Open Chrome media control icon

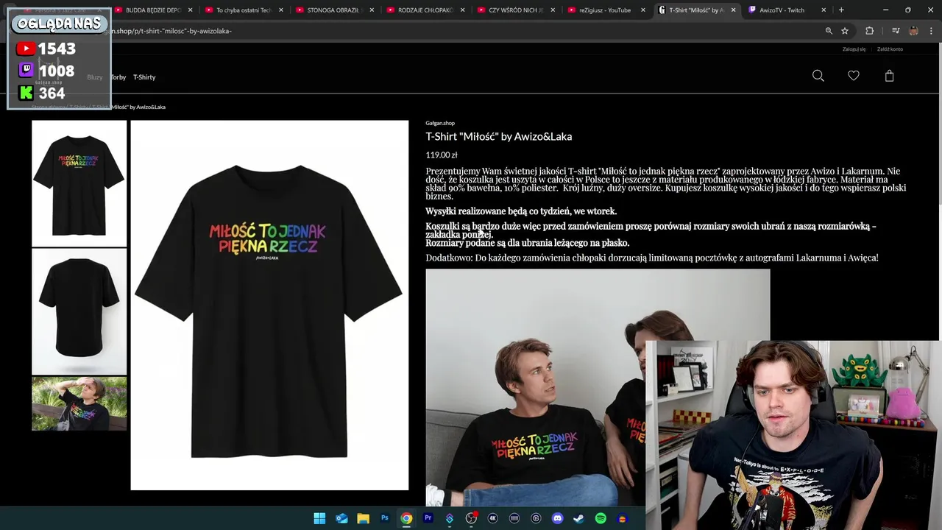click(896, 31)
